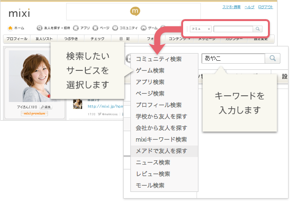The image size is (290, 201).
Task: Open the Home icon link
Action: (10, 28)
